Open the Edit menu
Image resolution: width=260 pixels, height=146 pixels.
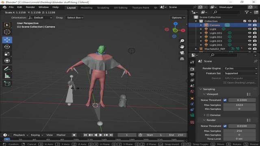(x=19, y=7)
